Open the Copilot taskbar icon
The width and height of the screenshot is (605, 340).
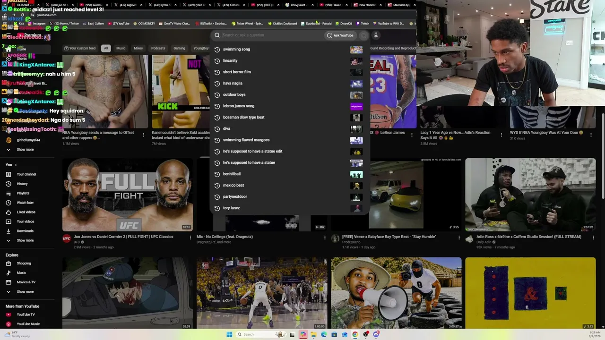[x=302, y=334]
